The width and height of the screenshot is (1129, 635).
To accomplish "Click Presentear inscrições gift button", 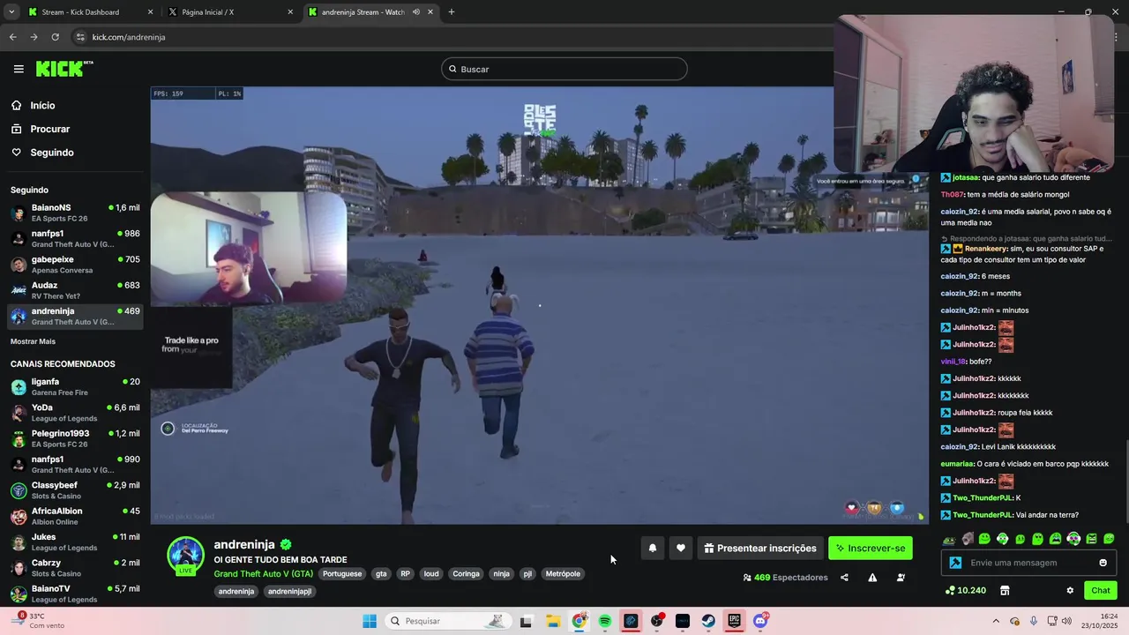I will (760, 549).
